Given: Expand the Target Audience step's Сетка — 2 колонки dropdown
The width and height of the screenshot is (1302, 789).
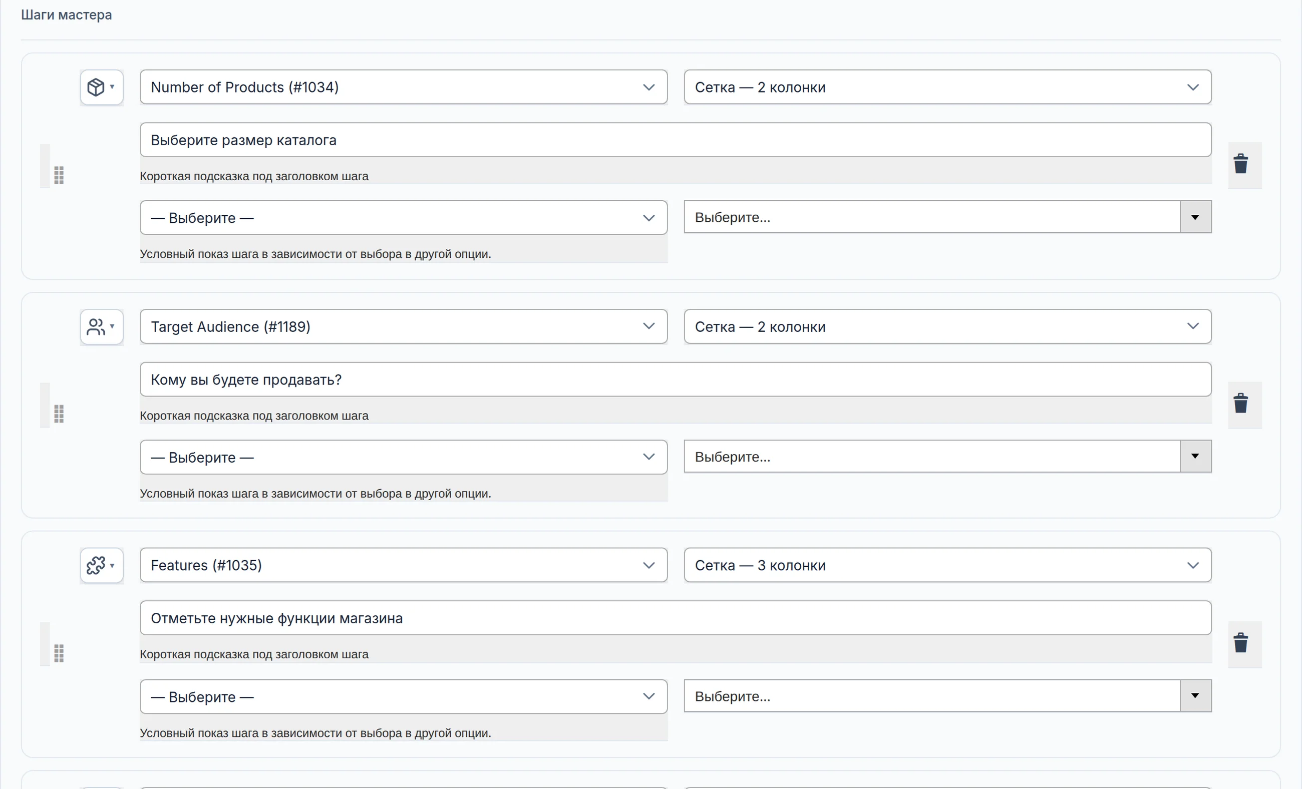Looking at the screenshot, I should point(947,326).
